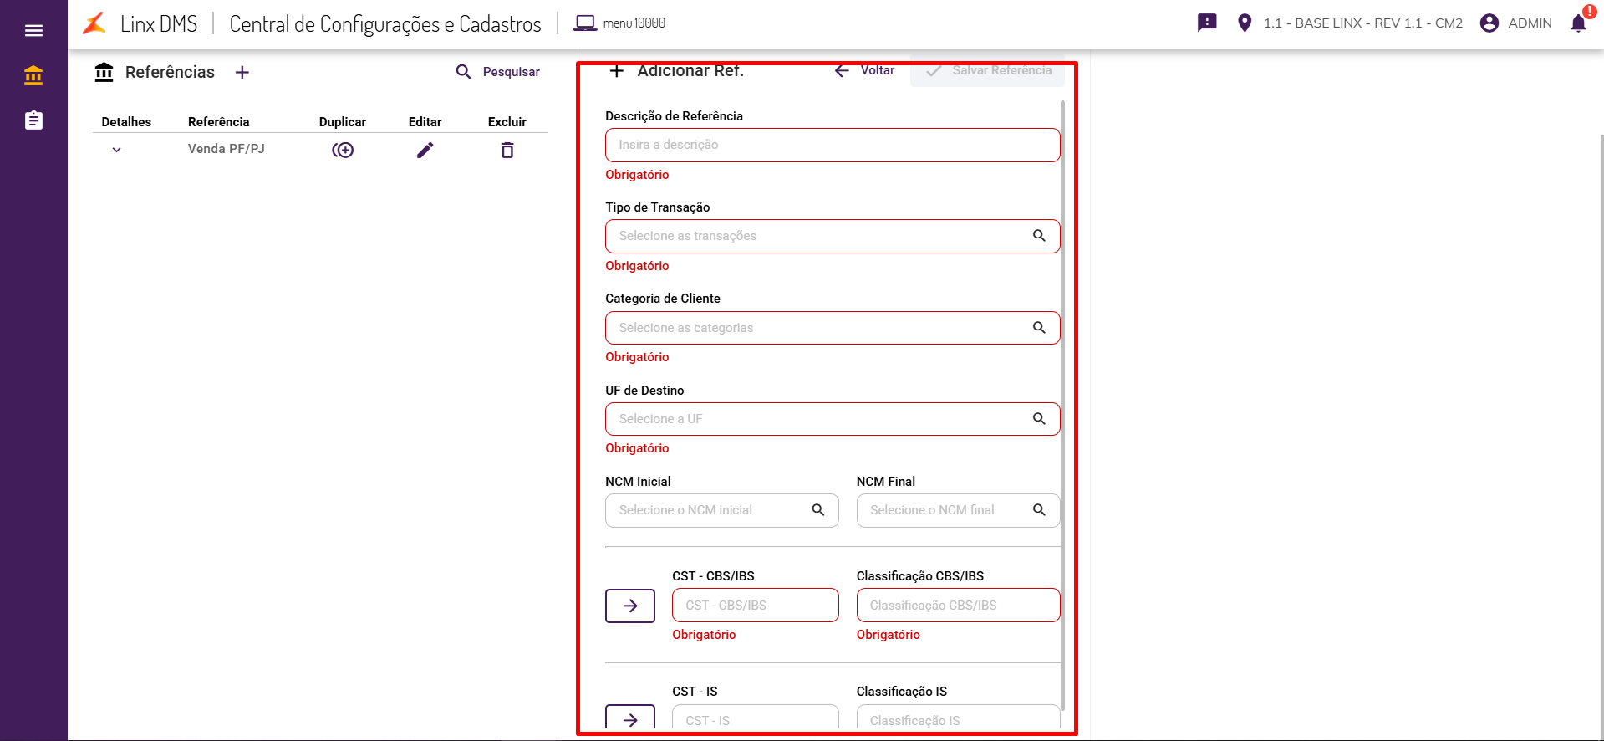Delete the Venda PF/PJ reference
This screenshot has height=741, width=1604.
tap(507, 151)
